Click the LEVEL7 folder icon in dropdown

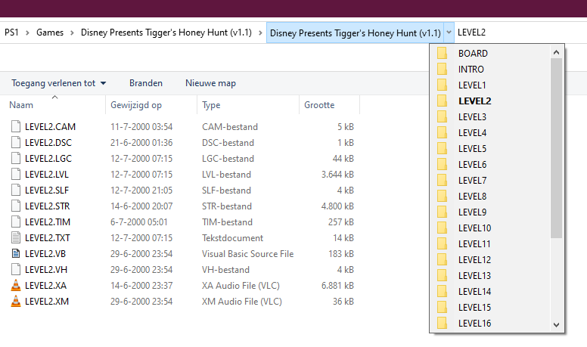click(x=442, y=181)
